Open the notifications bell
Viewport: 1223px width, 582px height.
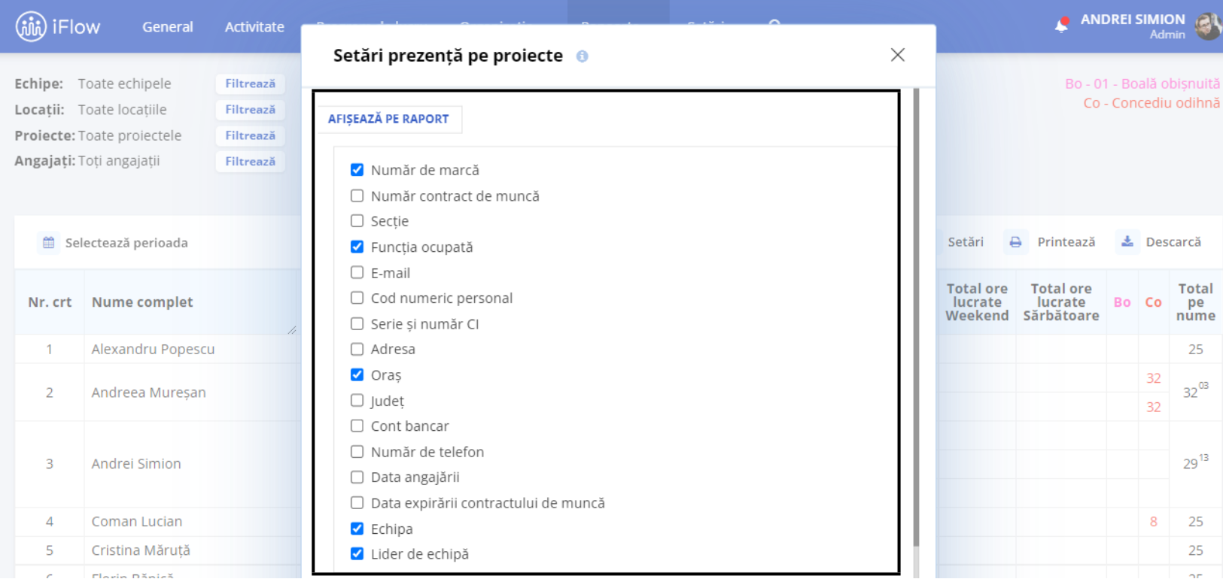pyautogui.click(x=1061, y=25)
